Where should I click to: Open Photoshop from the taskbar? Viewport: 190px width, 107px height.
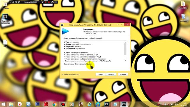tap(37, 104)
